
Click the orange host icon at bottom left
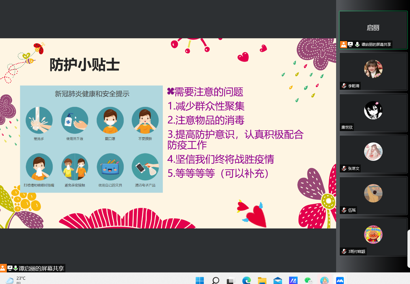pos(3,268)
